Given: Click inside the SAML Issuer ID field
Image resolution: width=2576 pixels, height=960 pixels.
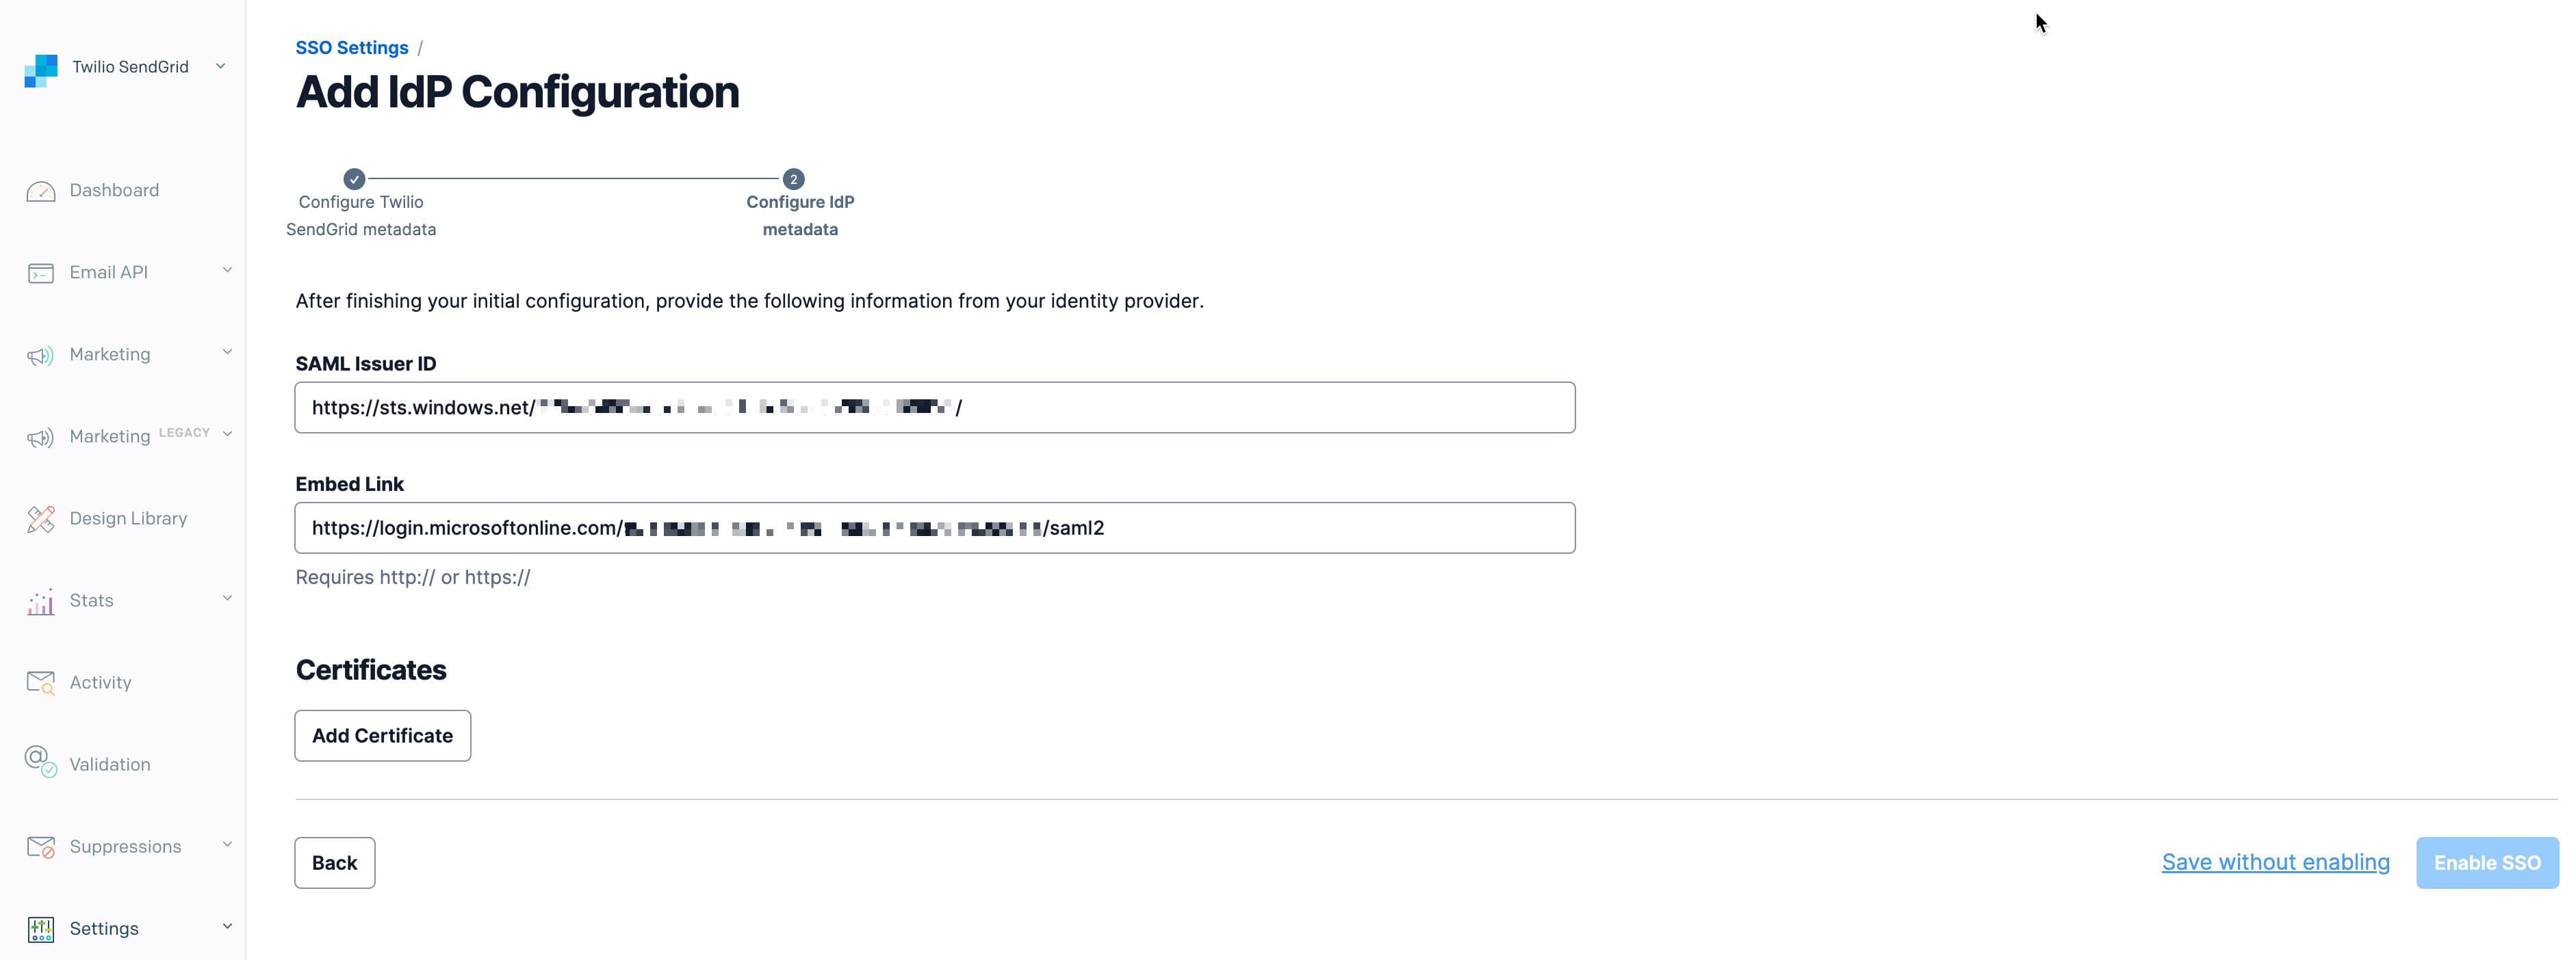Looking at the screenshot, I should coord(935,407).
